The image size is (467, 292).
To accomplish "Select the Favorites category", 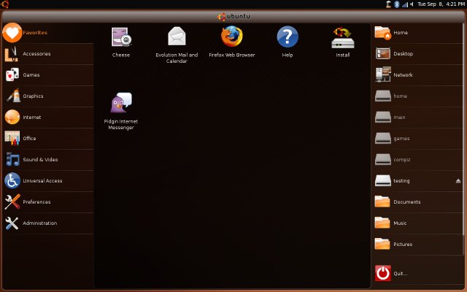I will pos(48,32).
